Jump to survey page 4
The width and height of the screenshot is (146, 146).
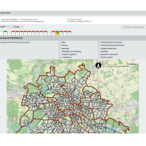click(13, 33)
